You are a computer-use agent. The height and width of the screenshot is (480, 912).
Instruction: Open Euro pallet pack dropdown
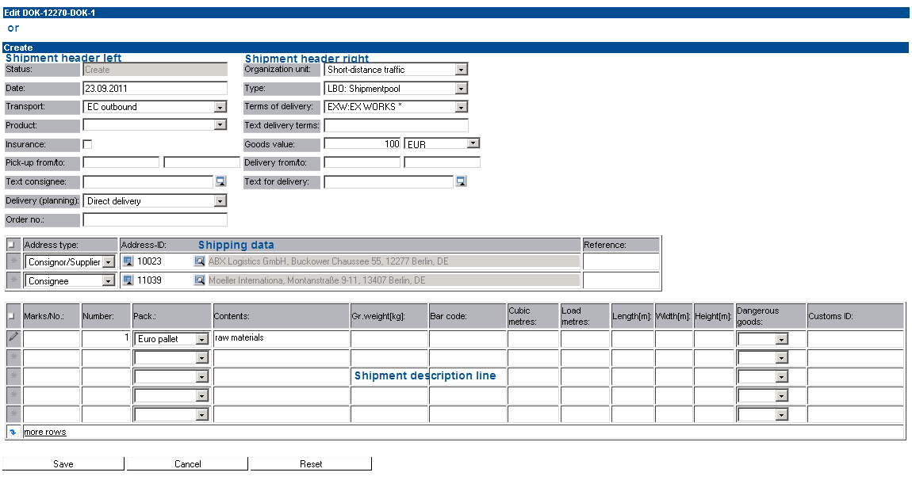(171, 339)
